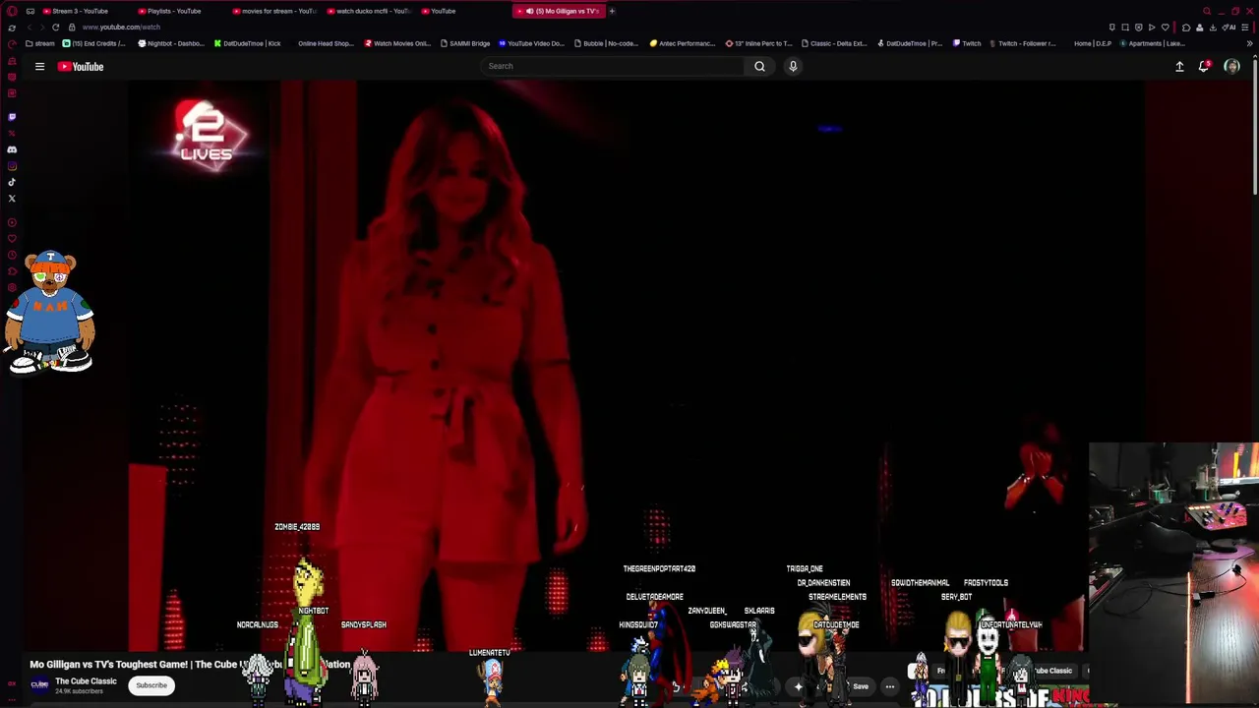
Task: Focus the YouTube search field
Action: (x=613, y=66)
